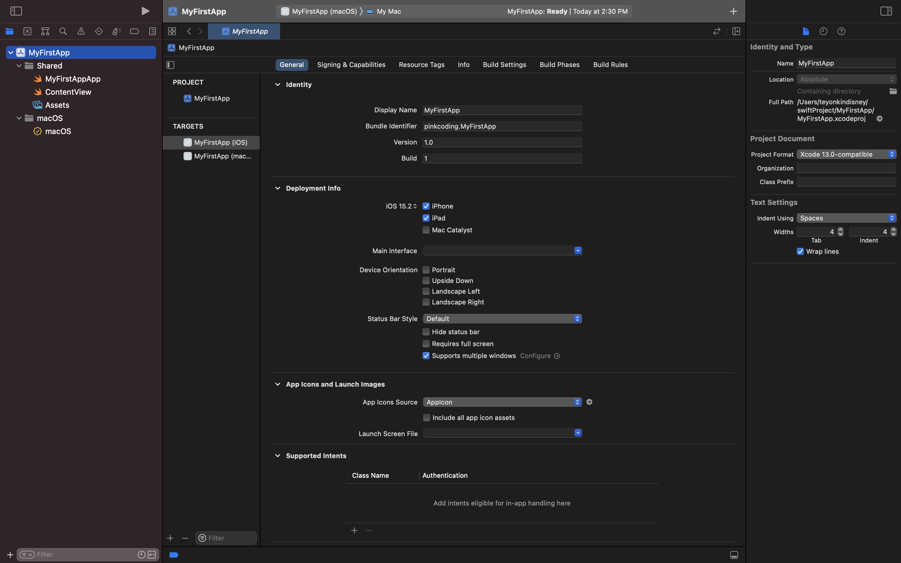This screenshot has width=901, height=563.
Task: Switch to the Build Phases tab
Action: 560,64
